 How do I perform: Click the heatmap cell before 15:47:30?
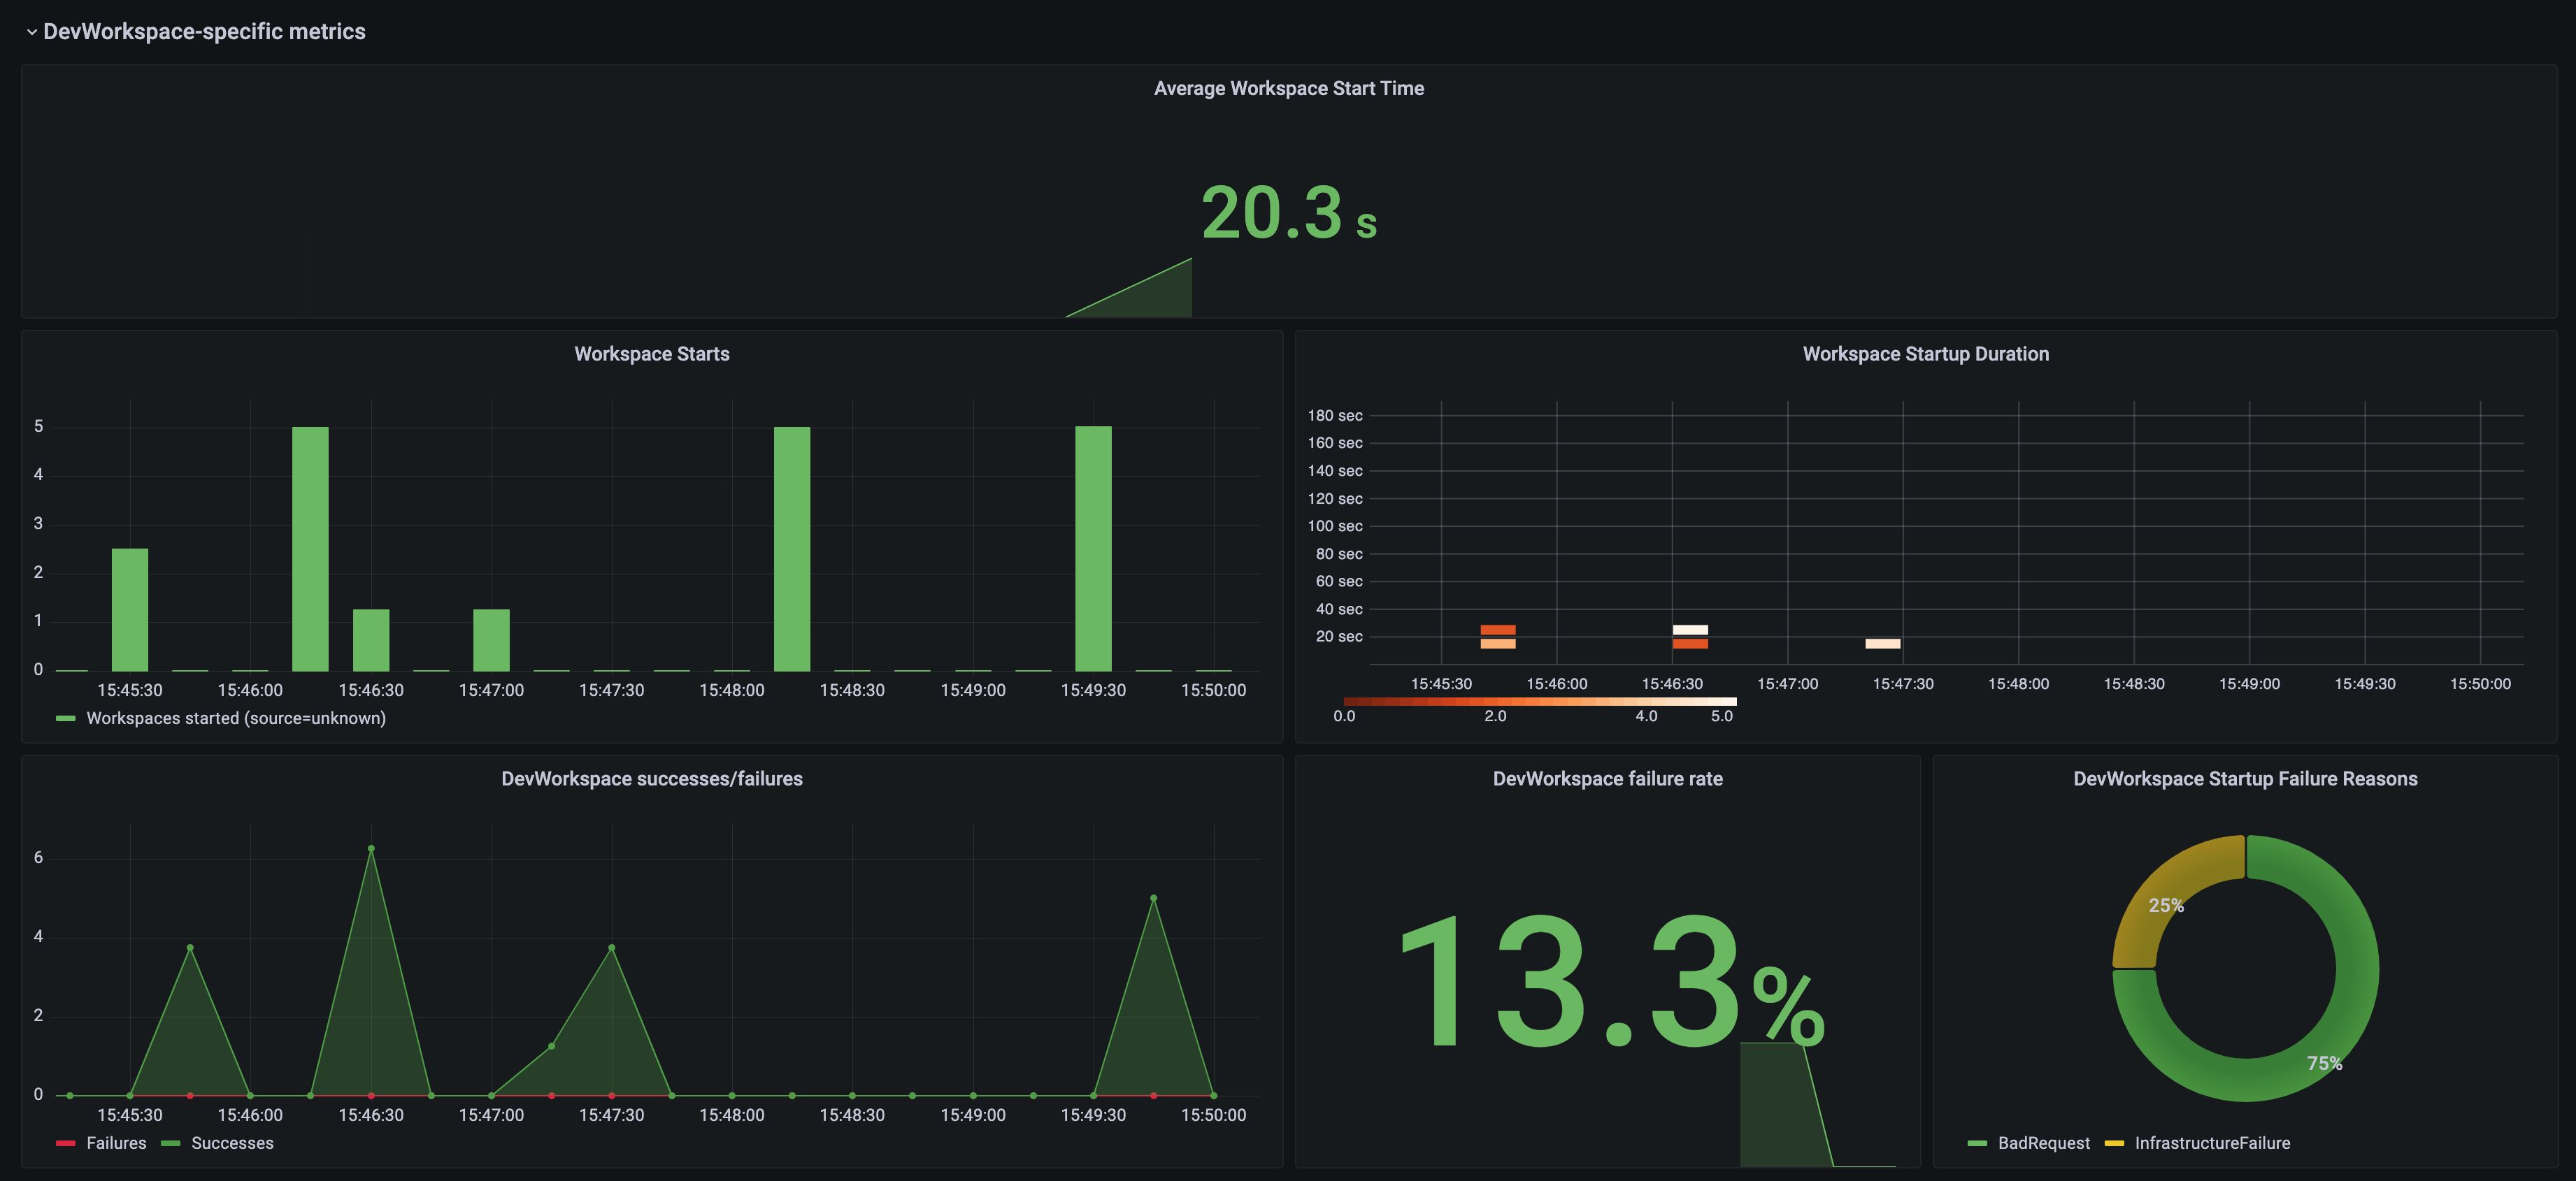[1883, 644]
